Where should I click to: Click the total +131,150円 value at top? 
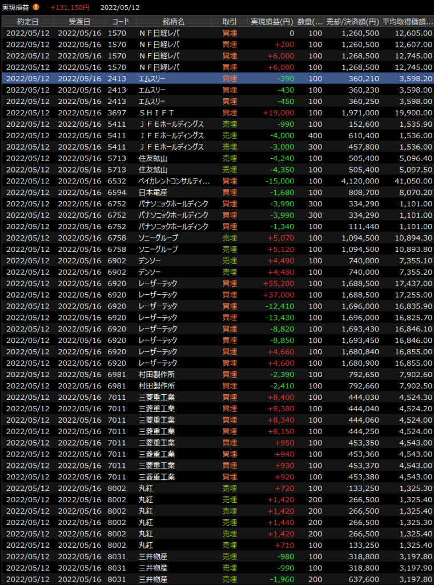(70, 7)
